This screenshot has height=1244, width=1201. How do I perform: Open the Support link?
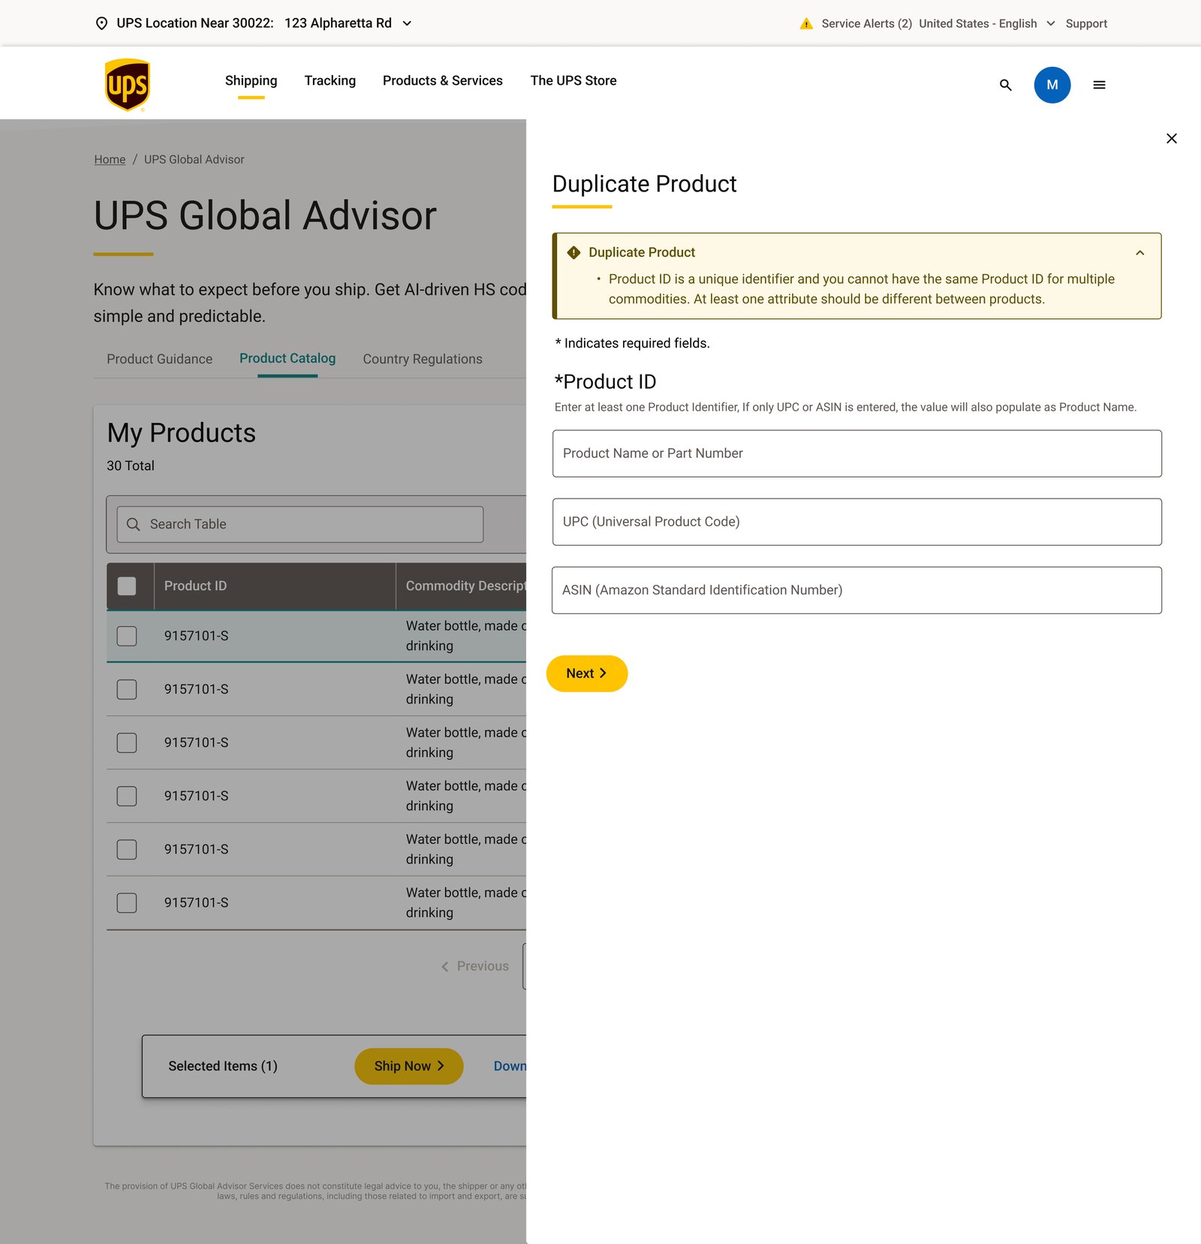pyautogui.click(x=1085, y=23)
